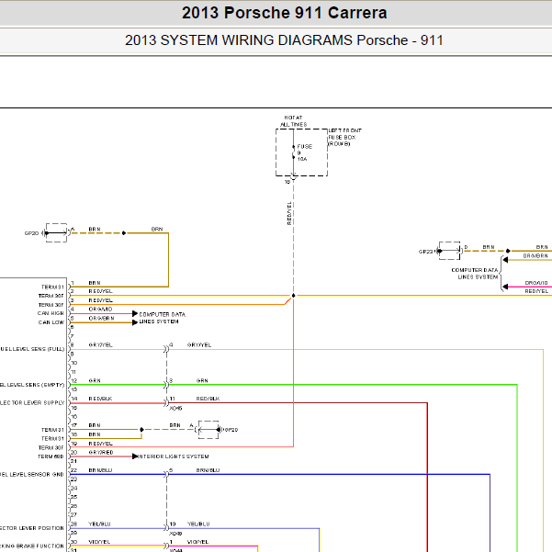Click the "TERM 58D" pin label
552x552 pixels.
(x=51, y=456)
